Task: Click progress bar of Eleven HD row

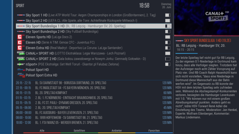Action: (x=168, y=42)
